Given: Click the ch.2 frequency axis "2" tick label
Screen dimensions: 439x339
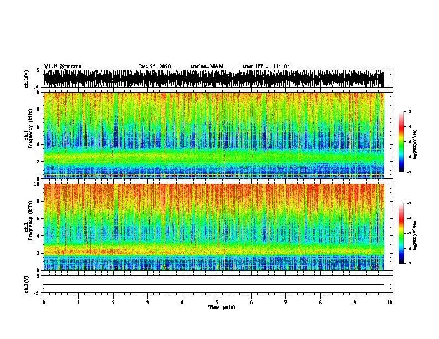Looking at the screenshot, I should (39, 253).
